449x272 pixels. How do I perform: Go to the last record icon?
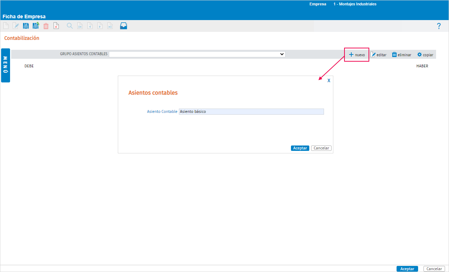click(x=110, y=26)
